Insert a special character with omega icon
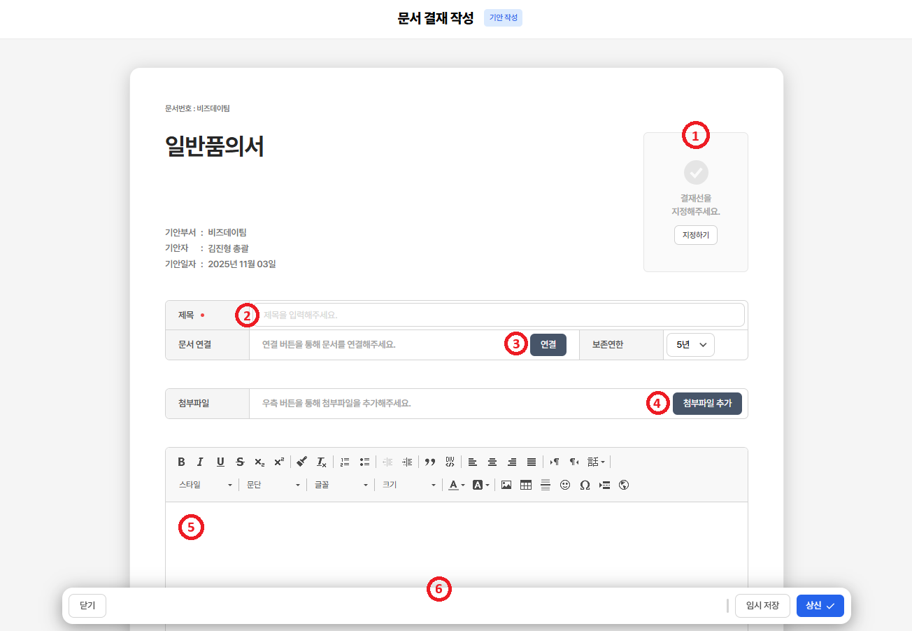This screenshot has width=912, height=631. [x=585, y=485]
